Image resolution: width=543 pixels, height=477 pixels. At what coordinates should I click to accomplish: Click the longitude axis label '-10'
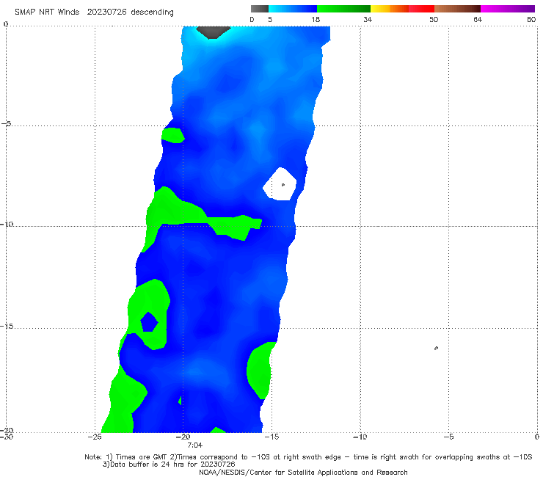[360, 437]
